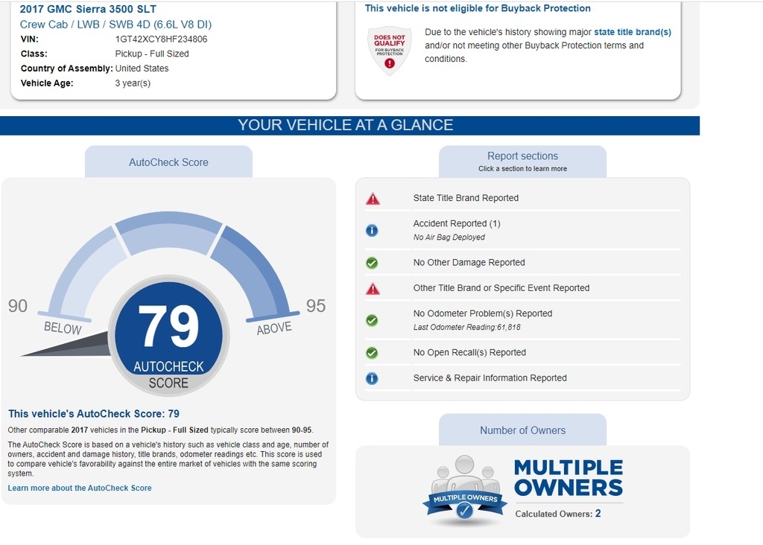This screenshot has height=545, width=763.
Task: Click the VIN number 1GT42XCY8HF234806
Action: (x=161, y=39)
